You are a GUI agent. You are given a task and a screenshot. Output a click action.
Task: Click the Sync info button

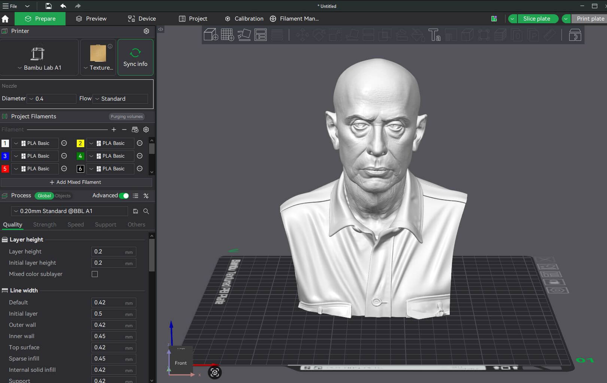pos(136,57)
